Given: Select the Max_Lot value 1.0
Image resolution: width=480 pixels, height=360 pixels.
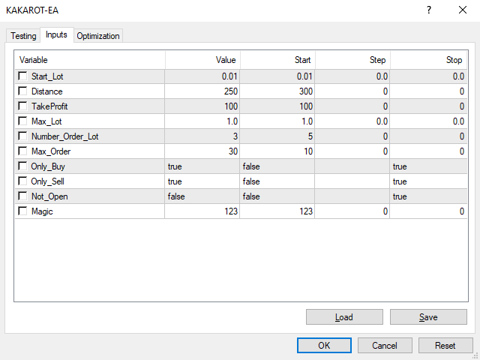Looking at the screenshot, I should pos(202,121).
